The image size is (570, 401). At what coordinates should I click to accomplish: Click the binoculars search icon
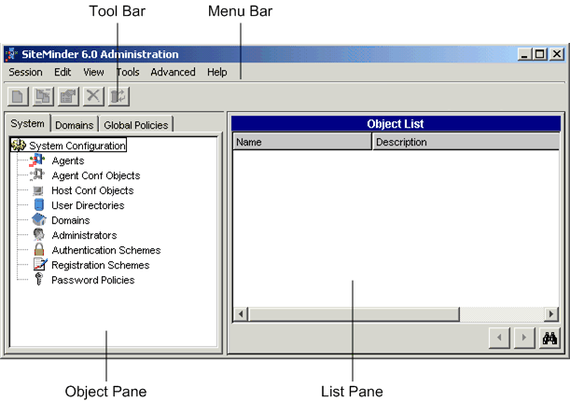point(549,339)
